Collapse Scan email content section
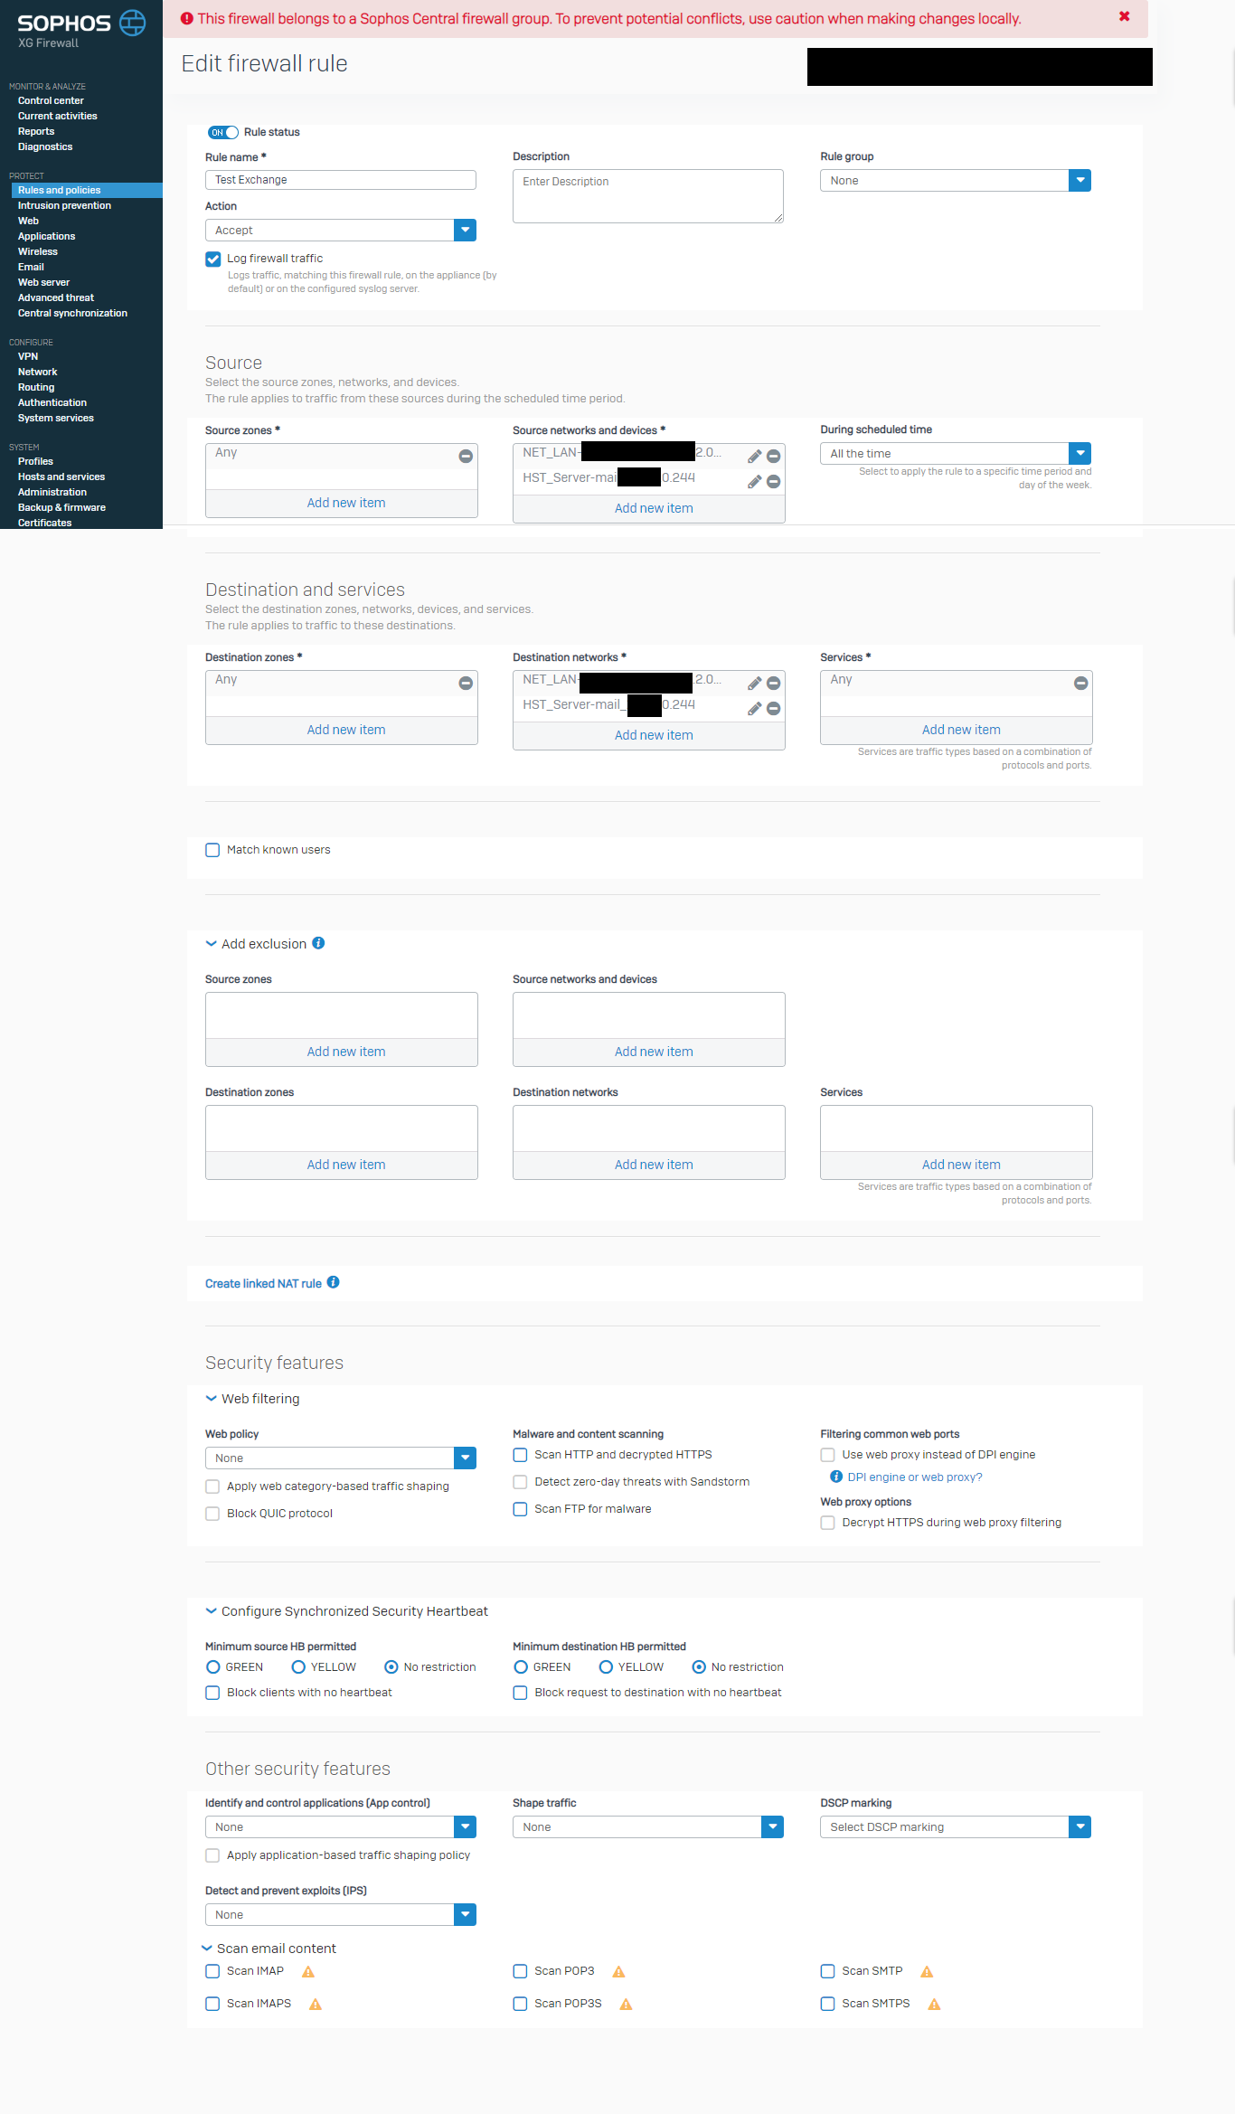 point(206,1949)
